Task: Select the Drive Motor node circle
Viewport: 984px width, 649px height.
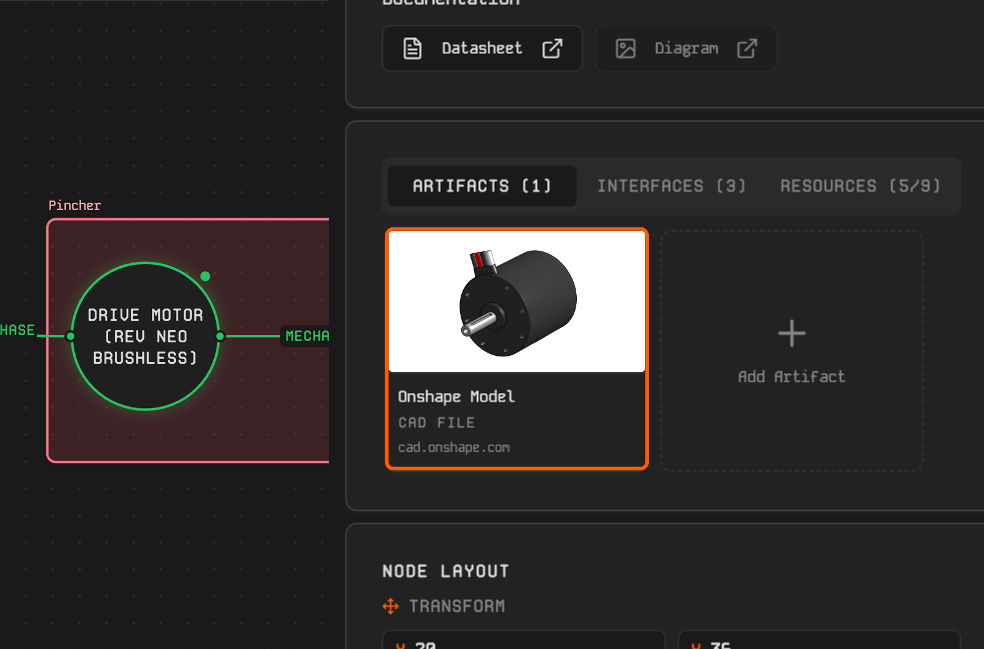Action: pos(146,336)
